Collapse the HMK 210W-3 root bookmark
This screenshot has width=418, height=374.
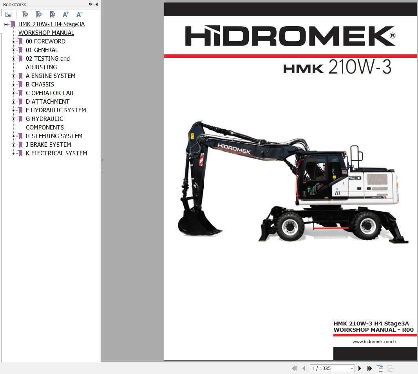pos(6,24)
